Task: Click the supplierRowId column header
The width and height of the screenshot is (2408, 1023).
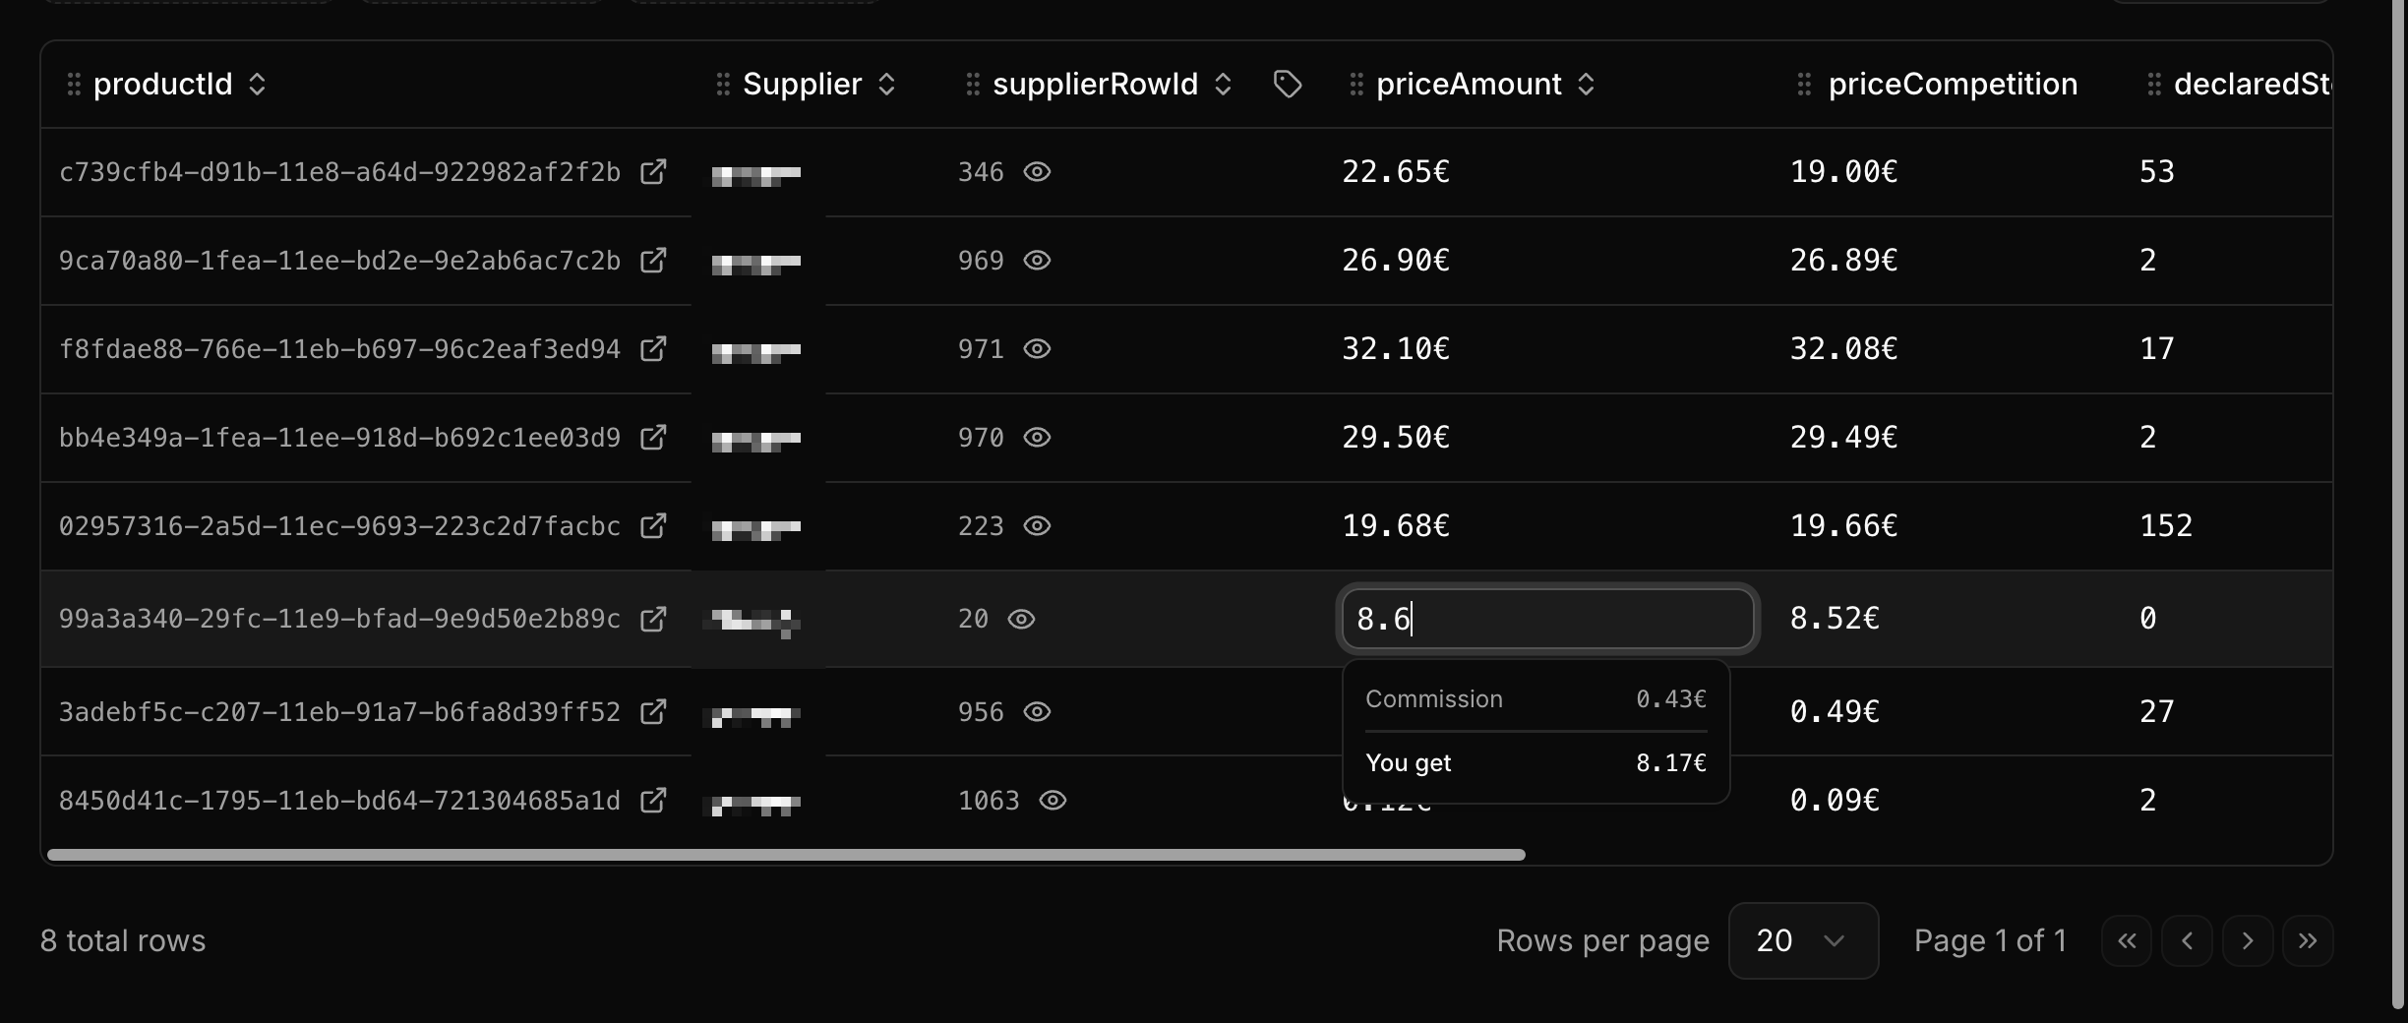Action: (1095, 85)
